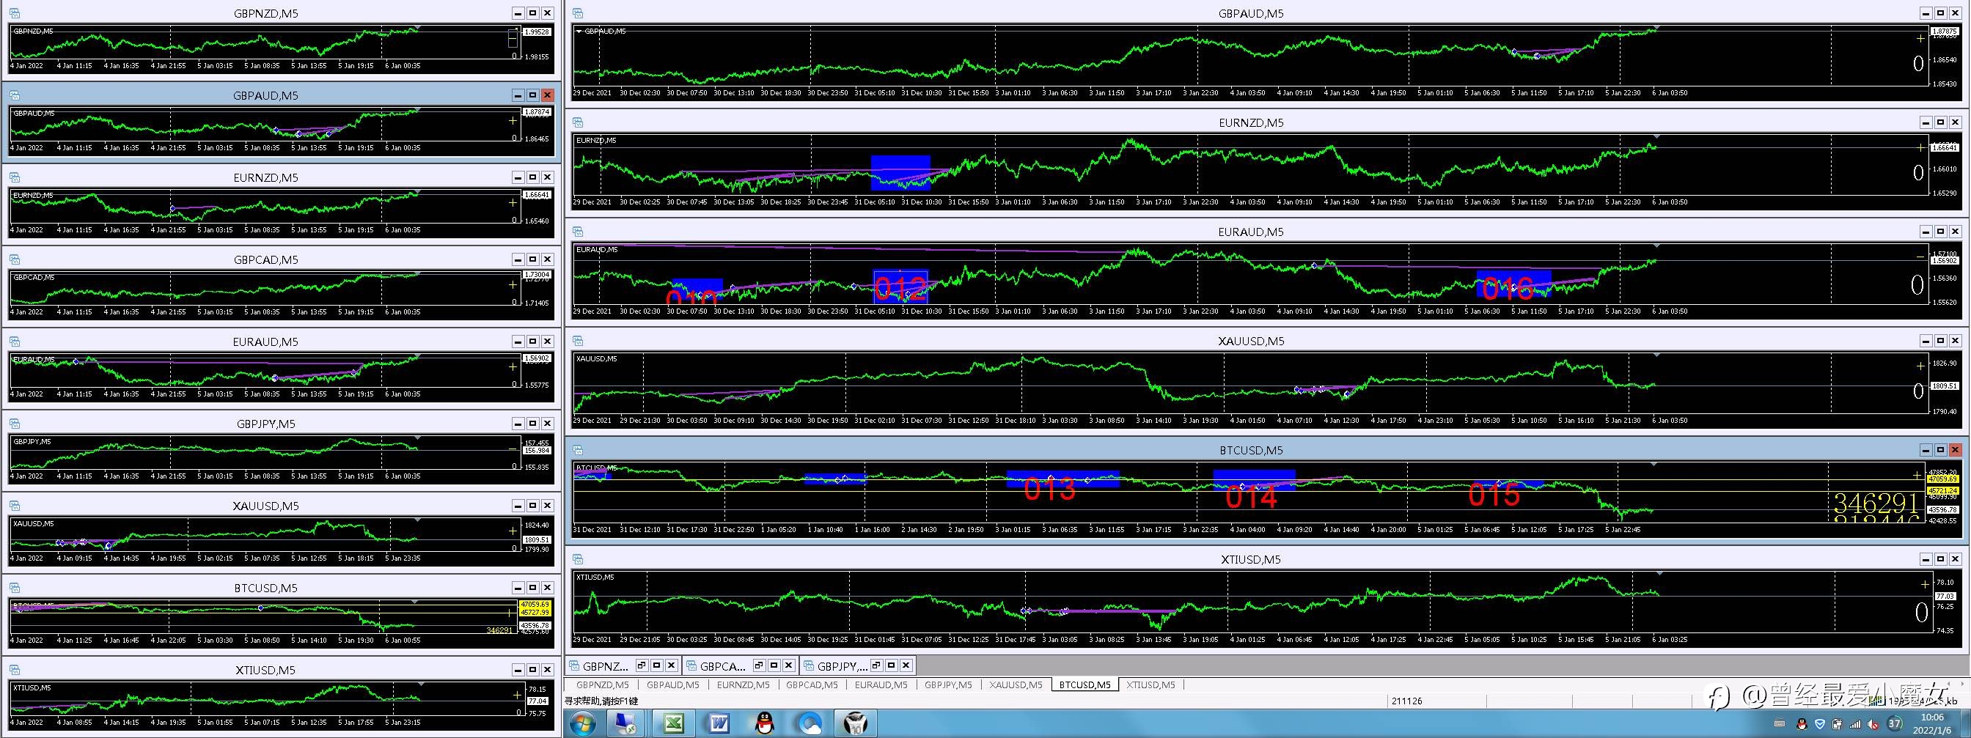Grab chart shift triangle in left GBPNZD chart
Image resolution: width=1971 pixels, height=738 pixels.
tap(417, 29)
